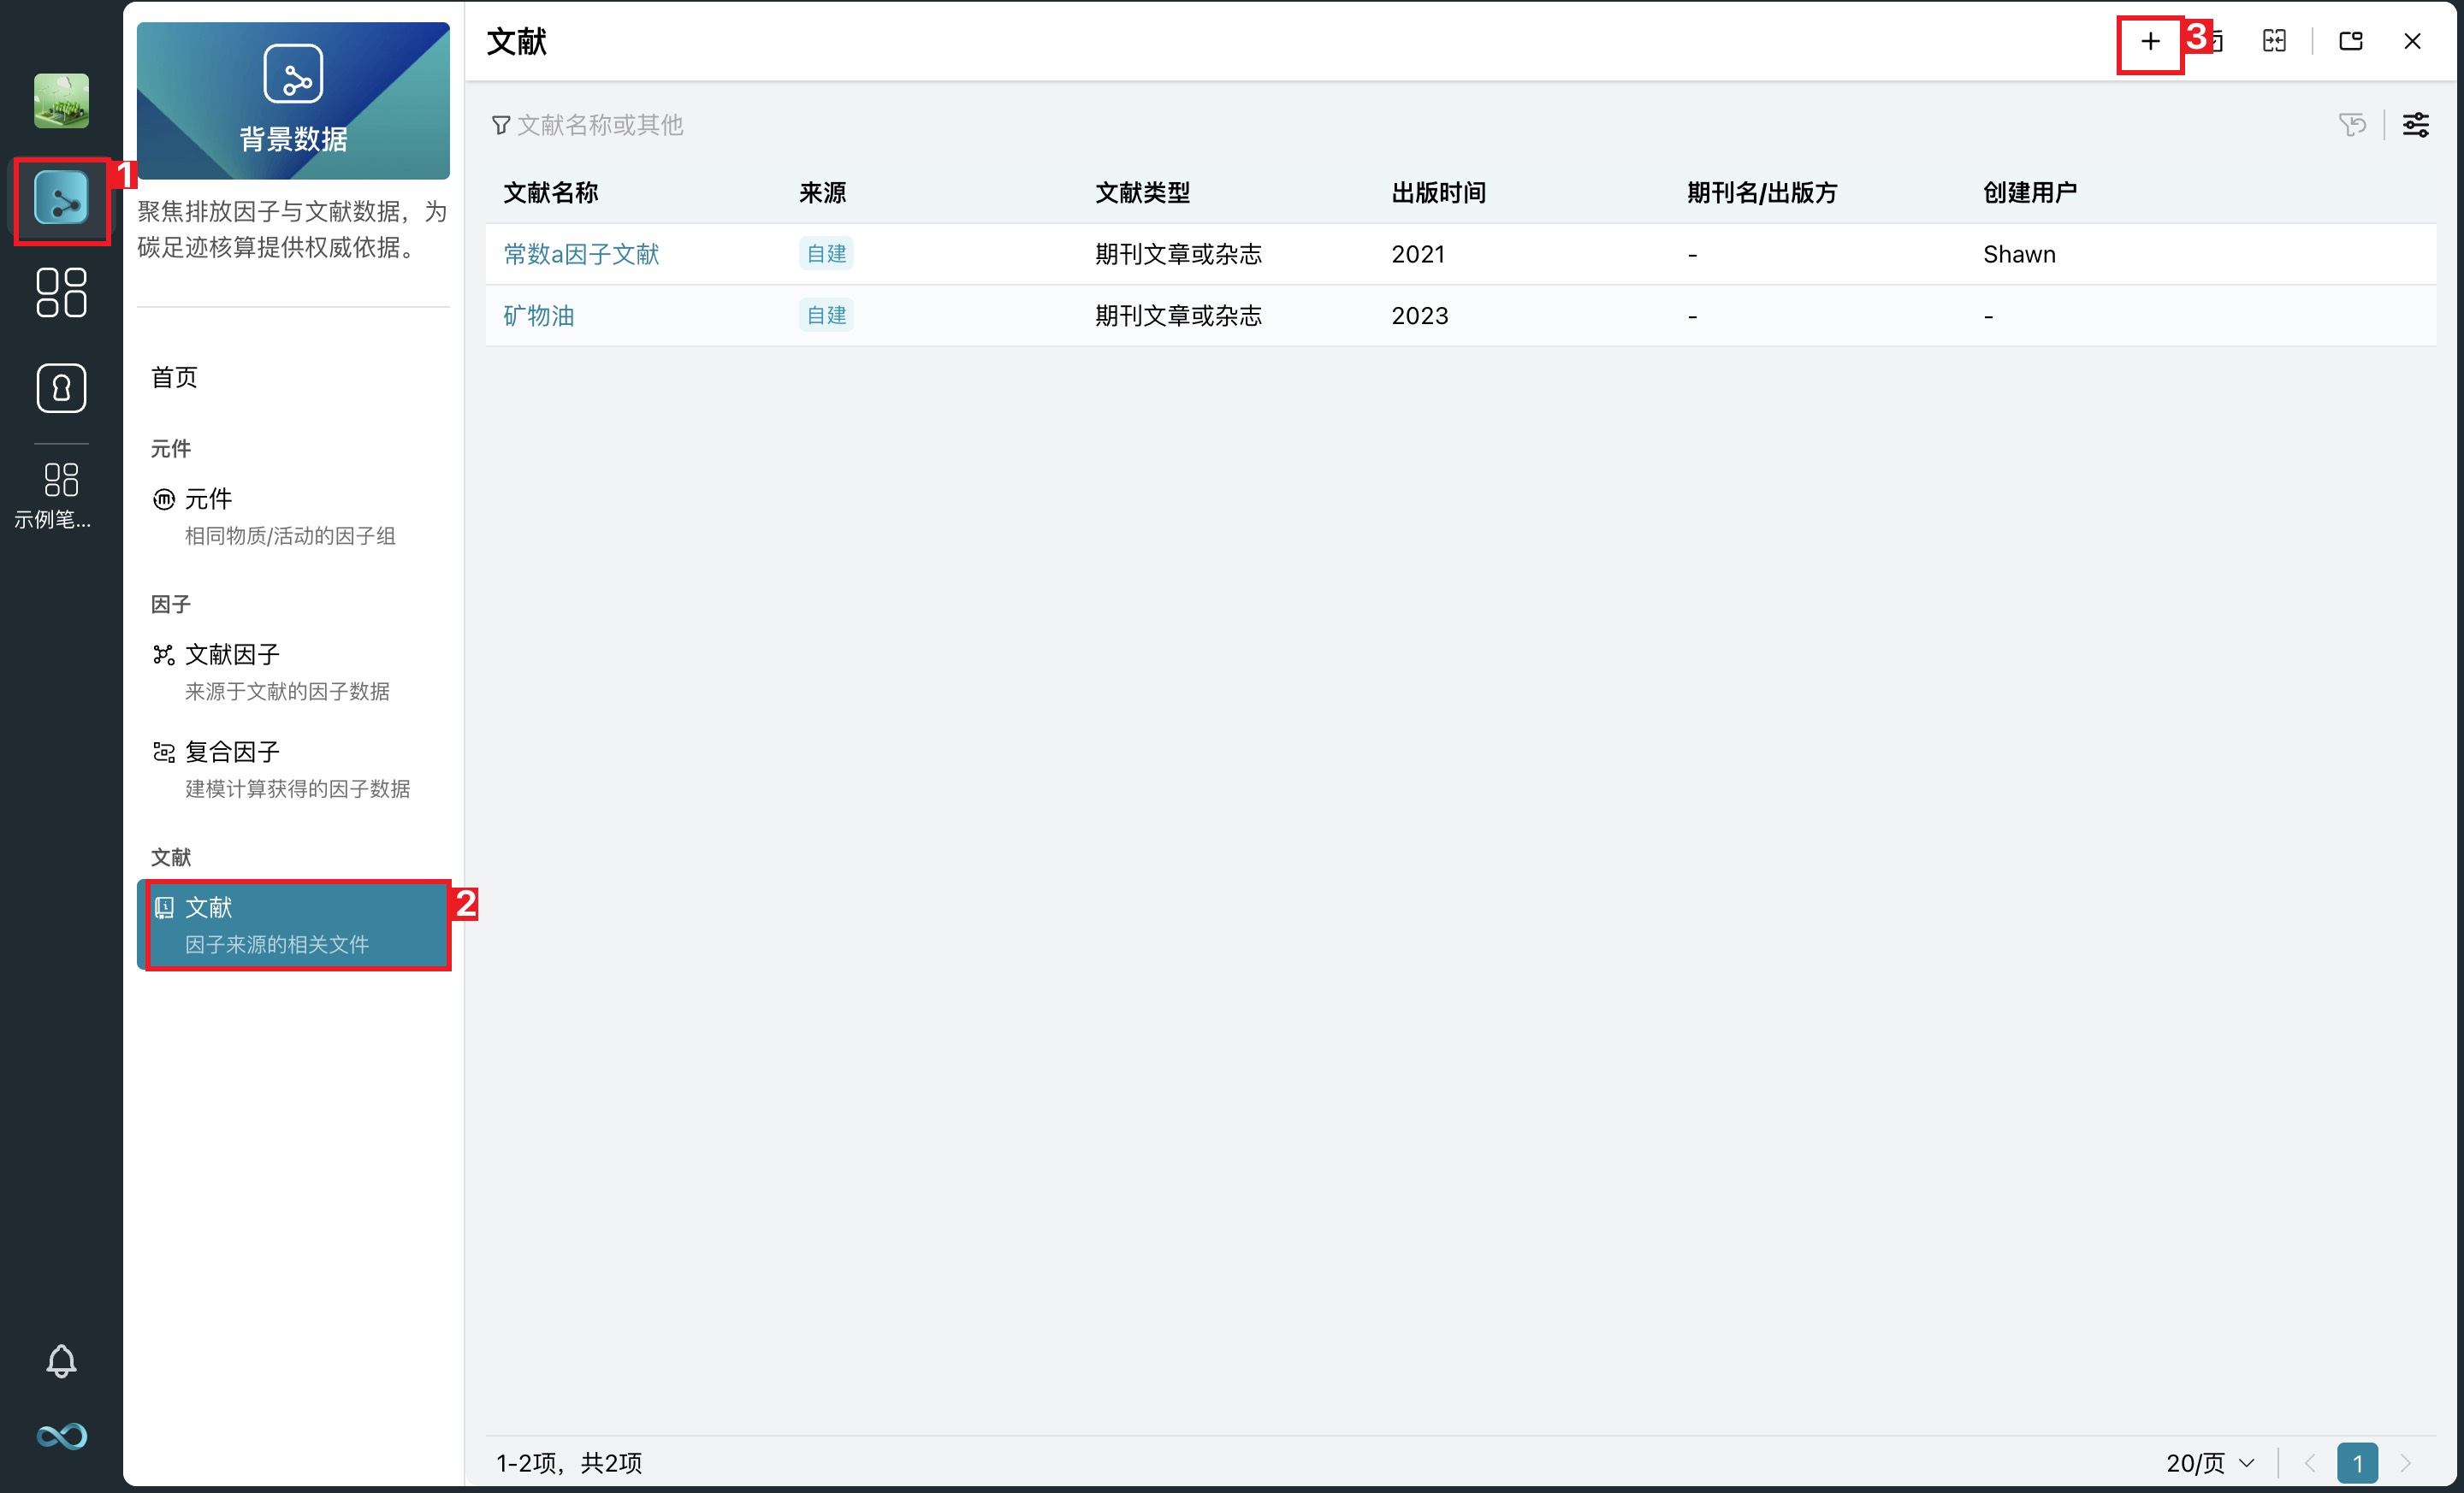Viewport: 2464px width, 1493px height.
Task: Open the notifications bell icon
Action: coord(61,1360)
